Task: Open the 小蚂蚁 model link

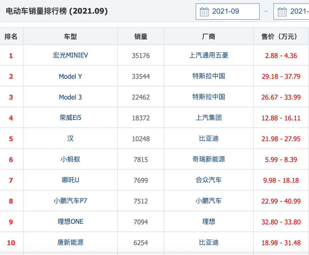Action: click(x=70, y=159)
